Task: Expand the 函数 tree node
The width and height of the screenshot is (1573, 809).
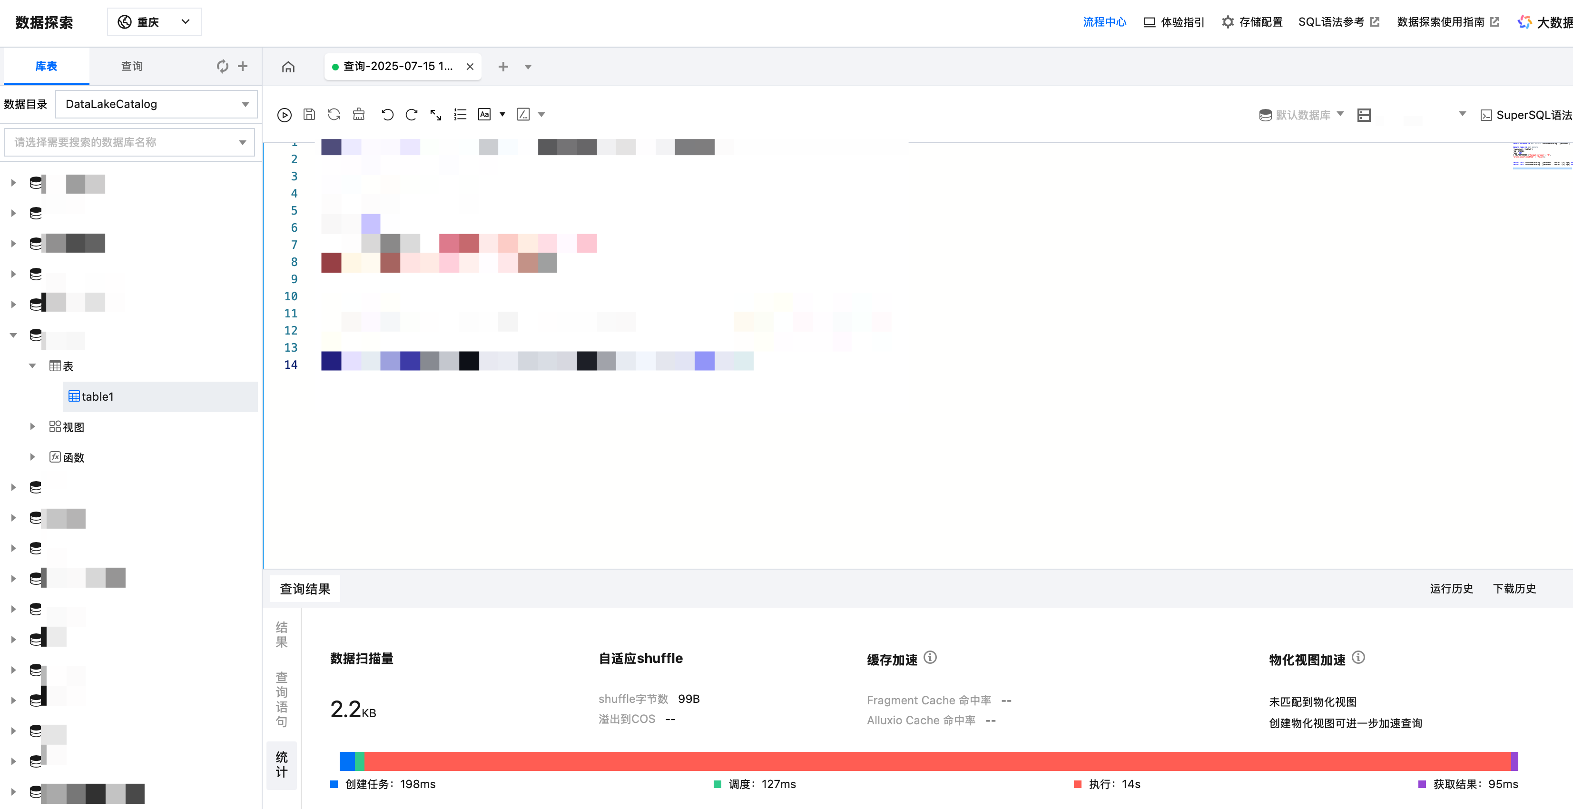Action: coord(33,457)
